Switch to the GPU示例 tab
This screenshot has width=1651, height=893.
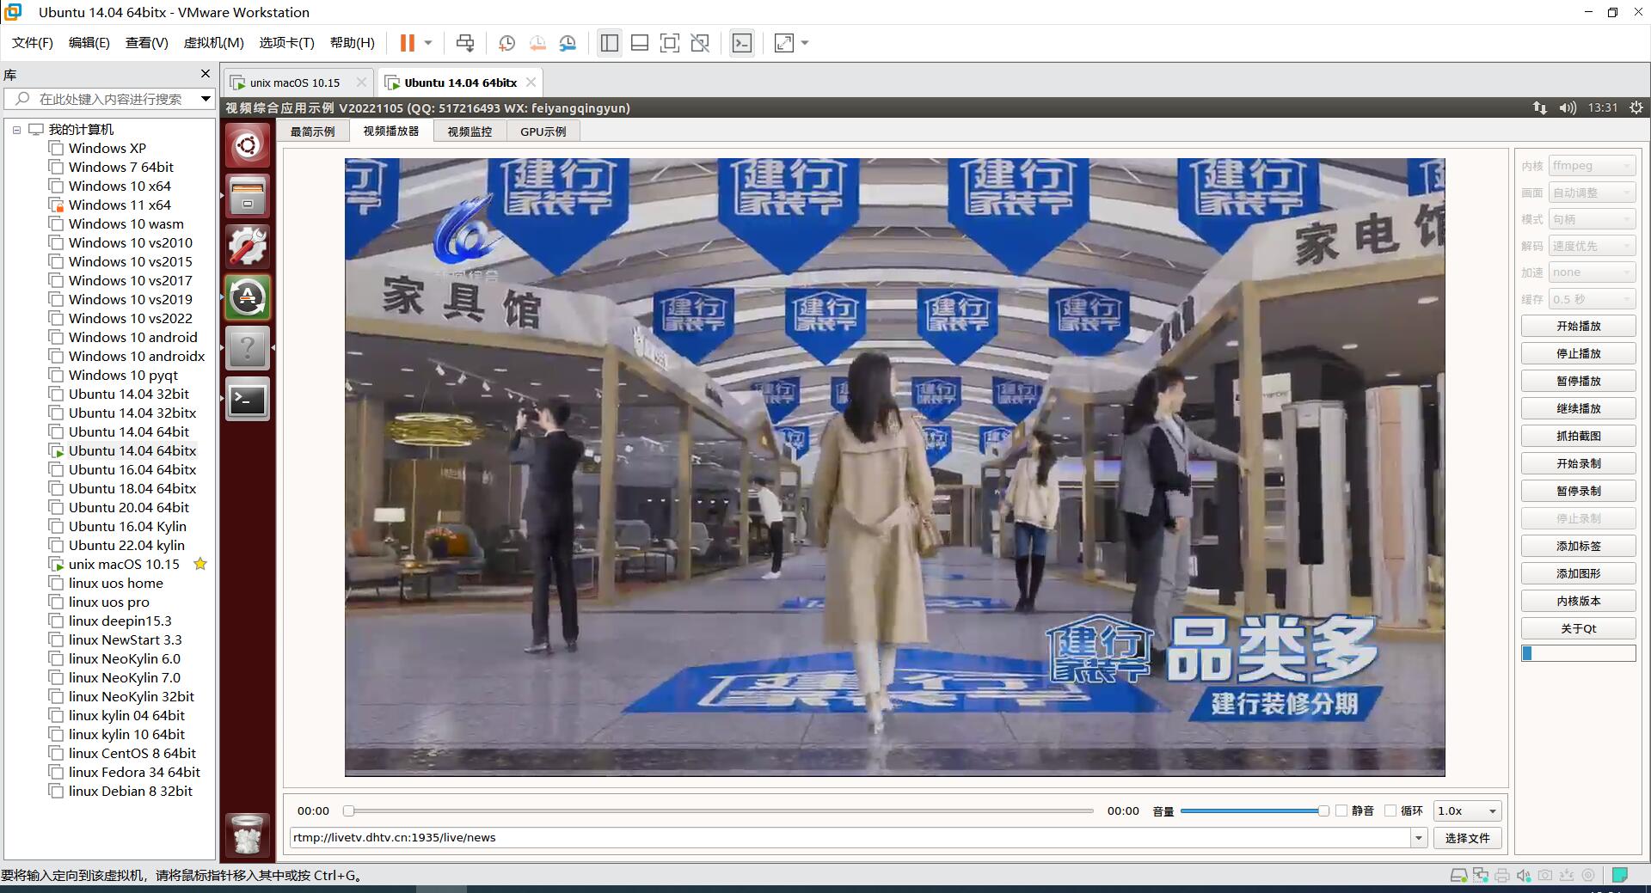pos(543,132)
